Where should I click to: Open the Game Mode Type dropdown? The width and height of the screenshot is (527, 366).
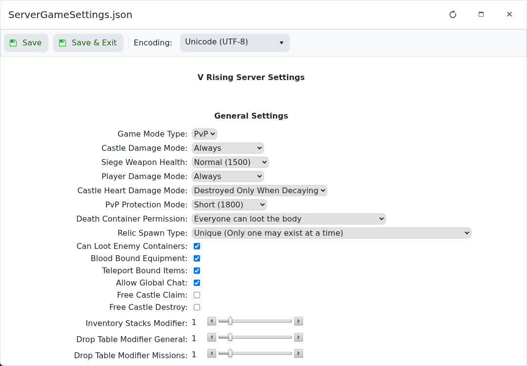click(x=204, y=134)
